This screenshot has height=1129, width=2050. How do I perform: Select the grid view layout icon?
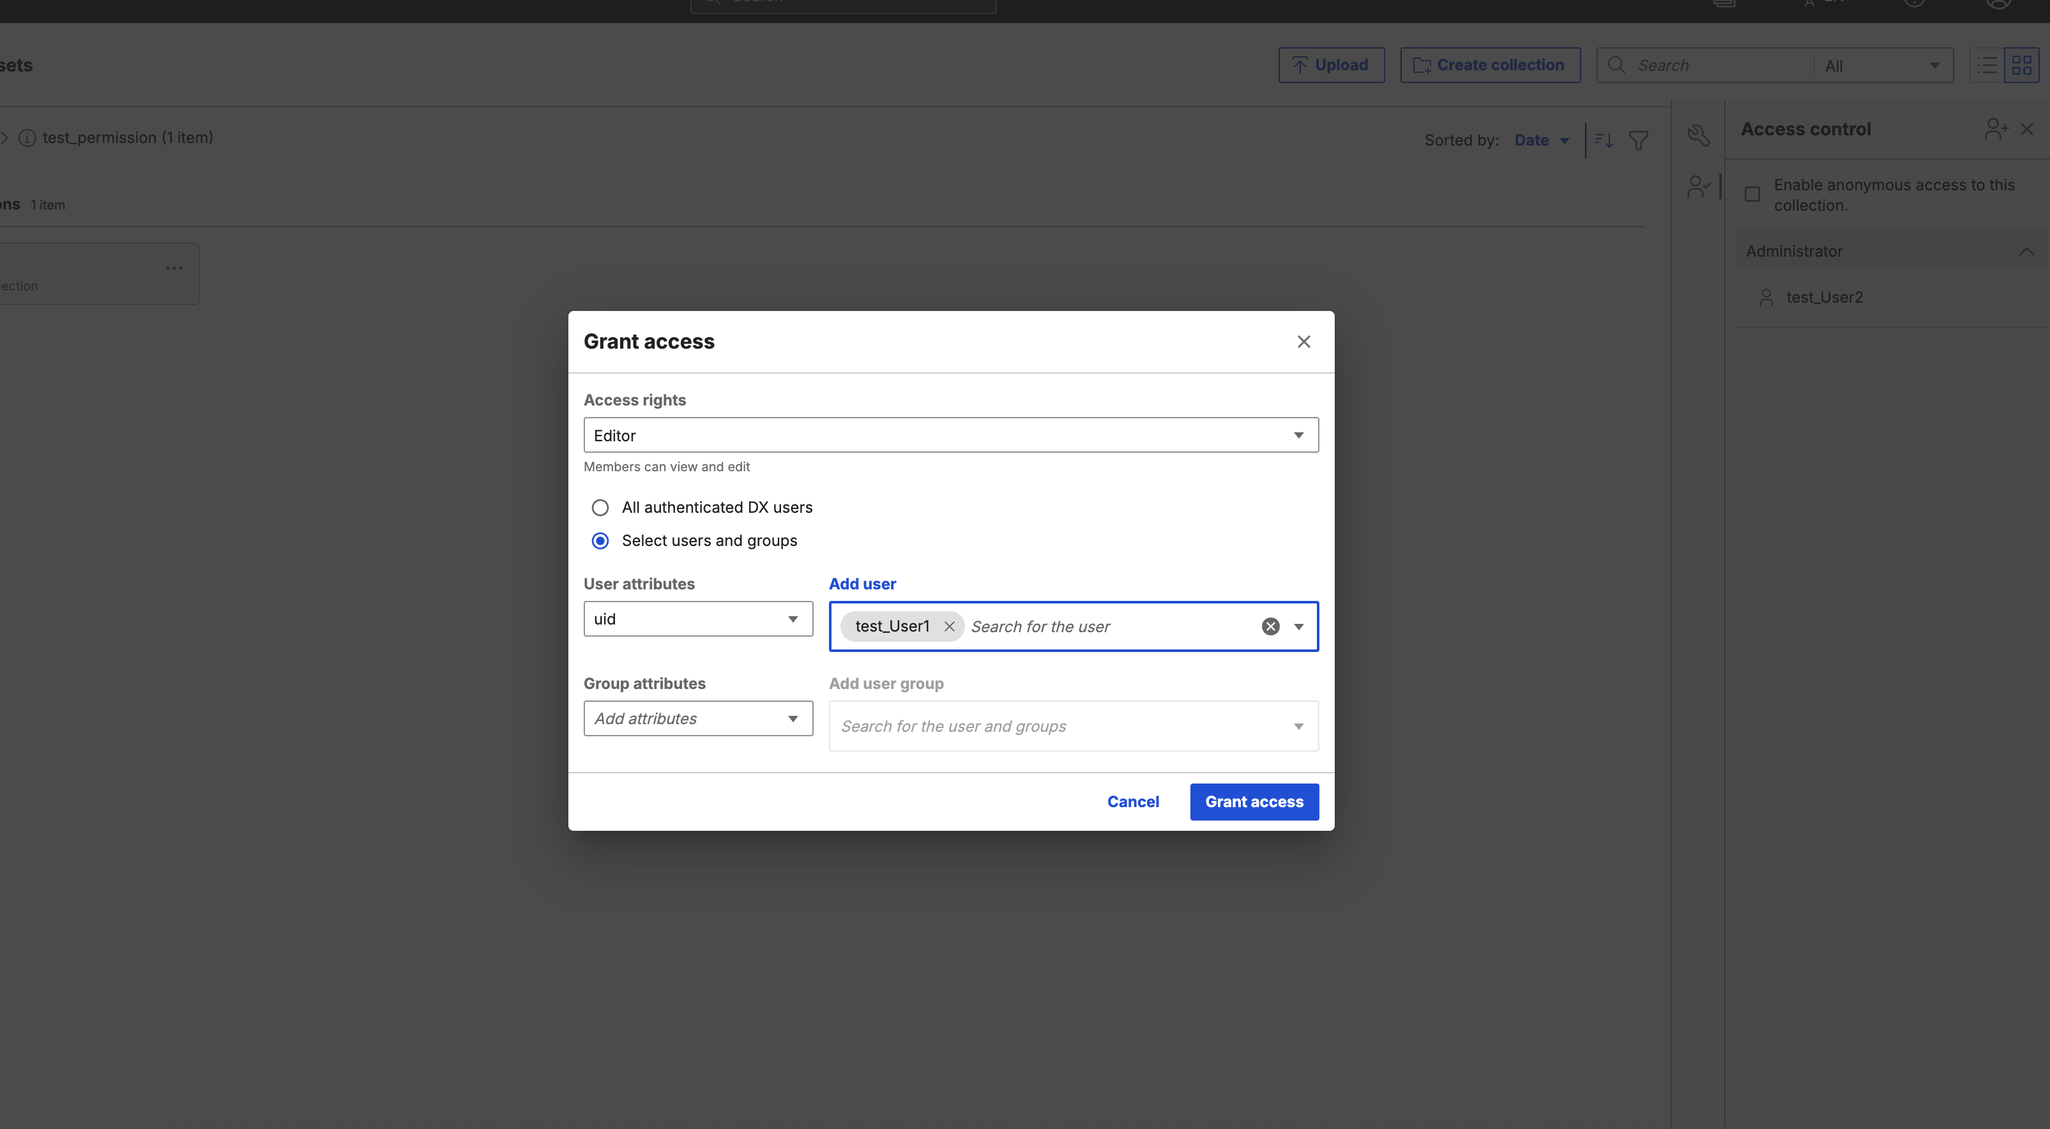2022,64
